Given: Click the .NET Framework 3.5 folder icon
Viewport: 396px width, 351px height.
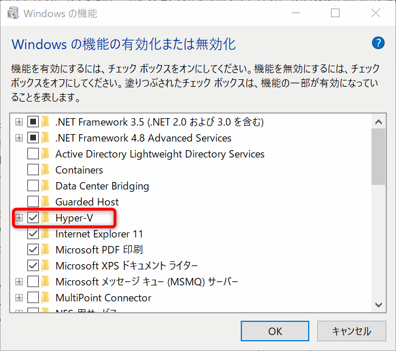Looking at the screenshot, I should [x=45, y=122].
